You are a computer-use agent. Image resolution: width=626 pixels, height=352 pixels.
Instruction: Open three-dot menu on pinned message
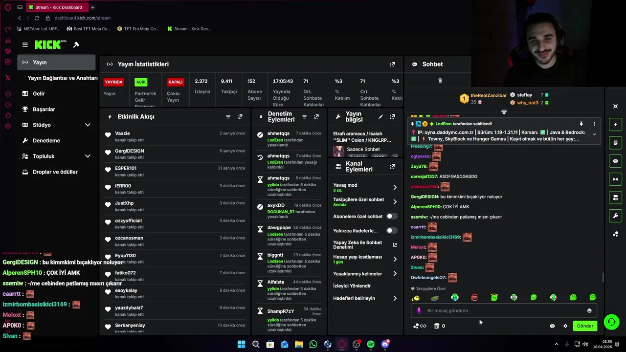click(x=594, y=124)
